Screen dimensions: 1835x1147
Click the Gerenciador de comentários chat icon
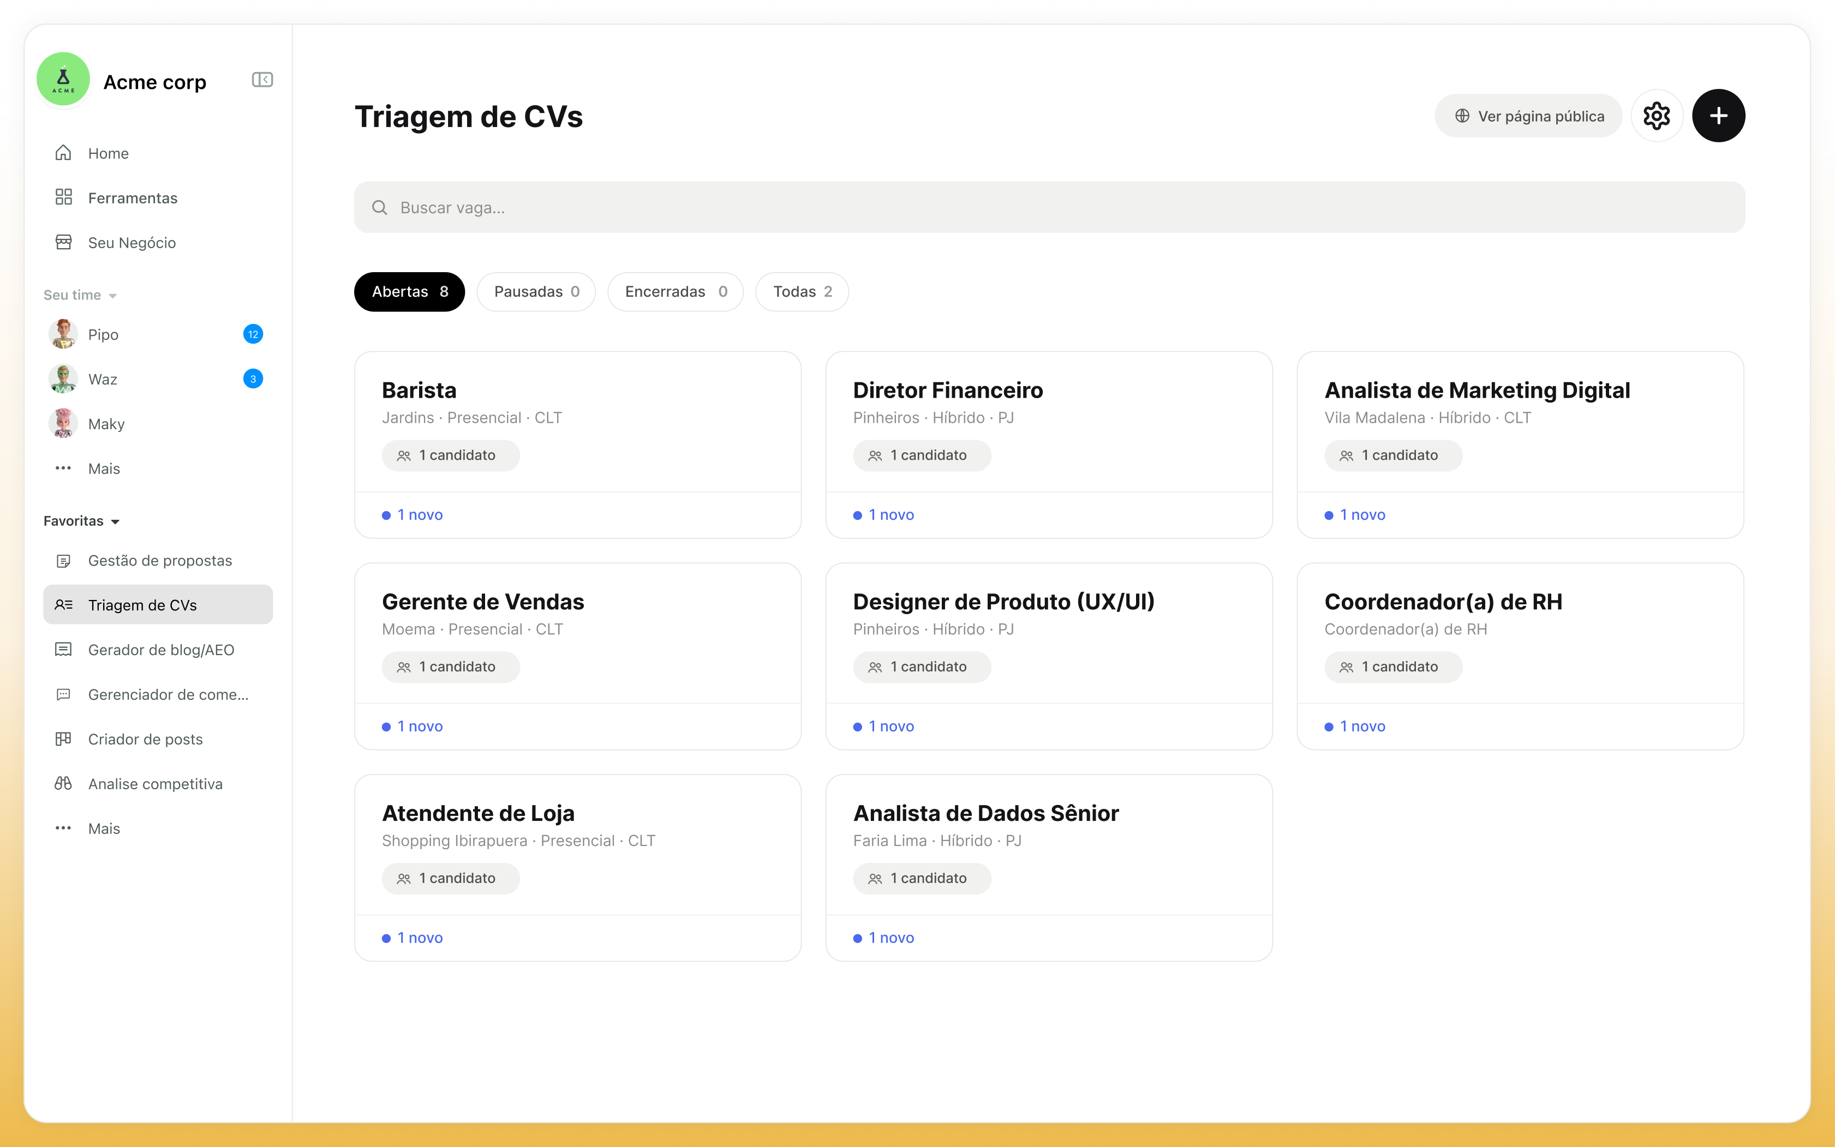(64, 694)
